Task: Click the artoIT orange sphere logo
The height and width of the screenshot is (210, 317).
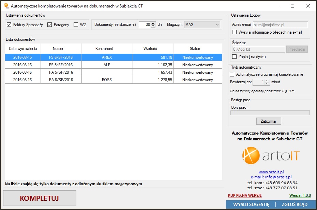Action: tap(251, 155)
